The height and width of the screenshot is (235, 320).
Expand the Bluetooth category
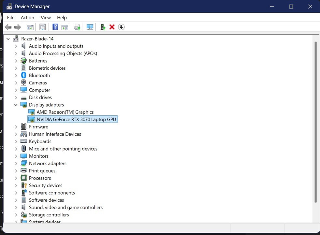coord(16,75)
